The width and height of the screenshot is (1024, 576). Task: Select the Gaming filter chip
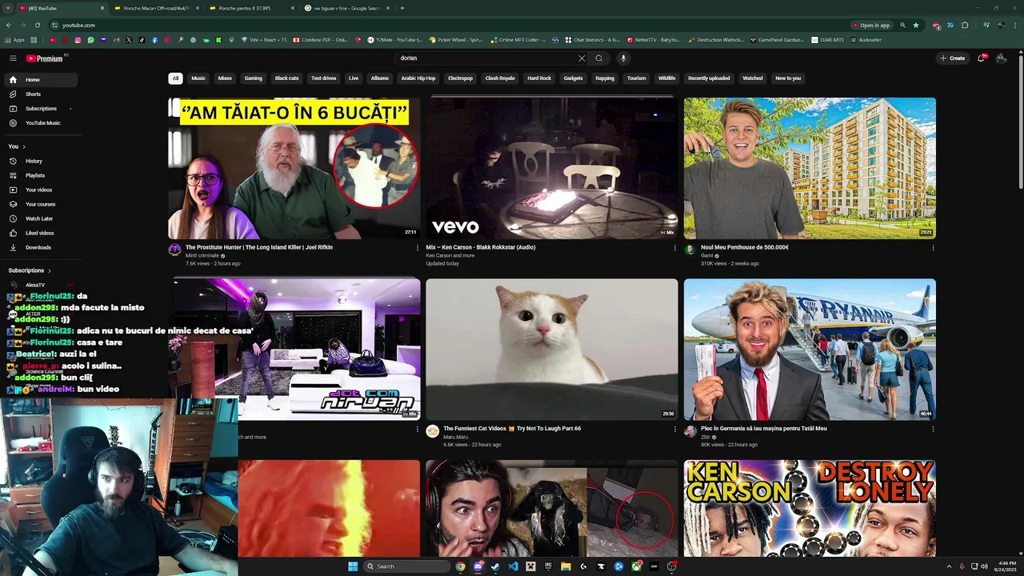[x=254, y=78]
